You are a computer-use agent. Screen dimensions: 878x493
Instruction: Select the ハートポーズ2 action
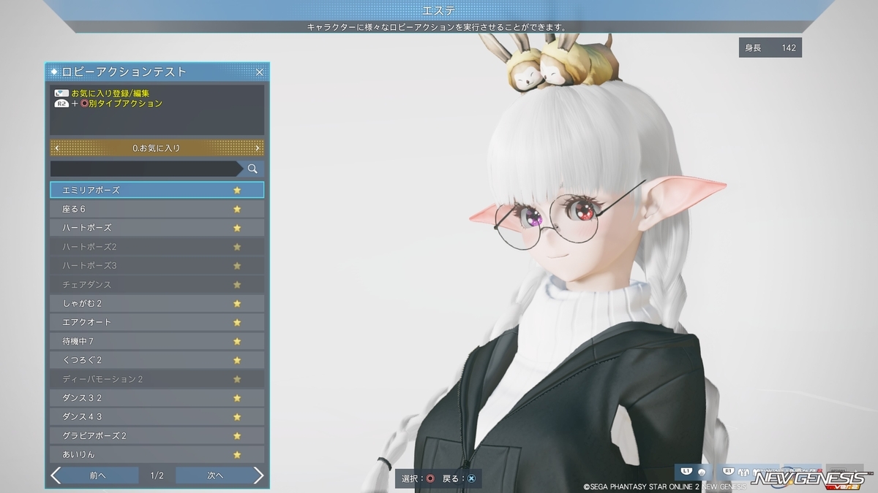pos(157,247)
